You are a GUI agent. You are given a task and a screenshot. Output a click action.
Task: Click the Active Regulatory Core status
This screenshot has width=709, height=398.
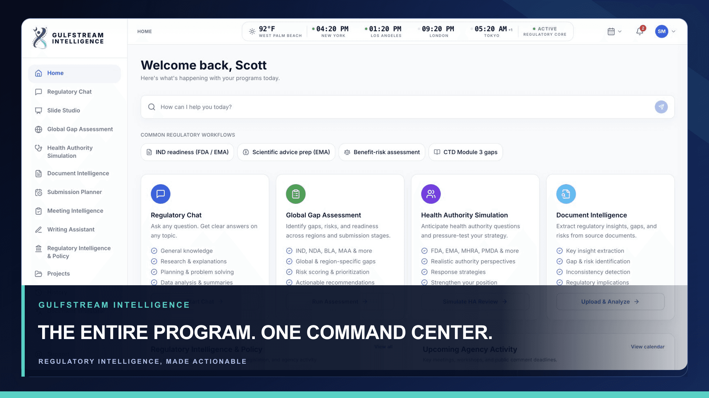545,32
